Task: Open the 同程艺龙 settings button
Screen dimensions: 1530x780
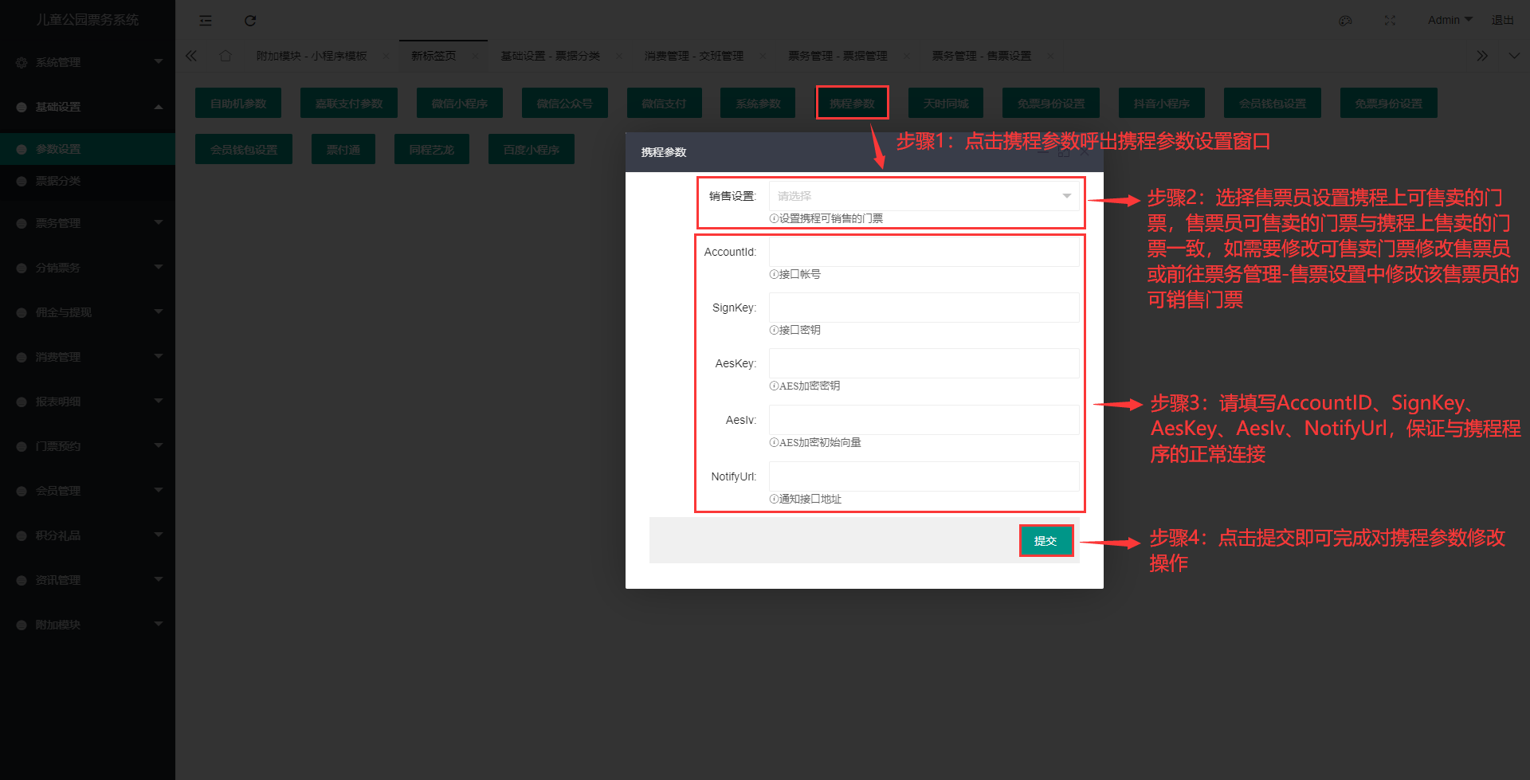Action: (432, 149)
